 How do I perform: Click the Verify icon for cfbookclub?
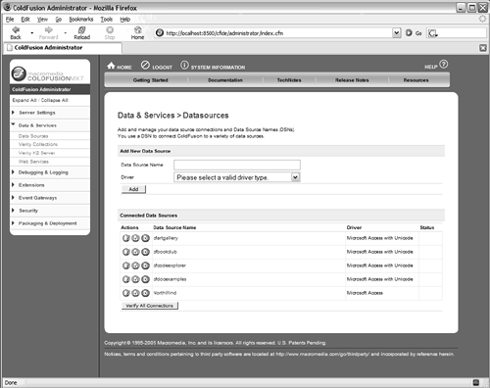pos(135,252)
